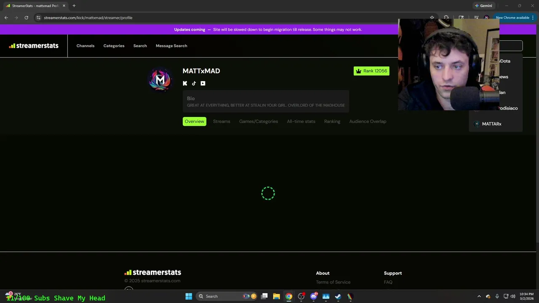Screen dimensions: 539x303
Task: Open Discord from taskbar
Action: point(313,296)
